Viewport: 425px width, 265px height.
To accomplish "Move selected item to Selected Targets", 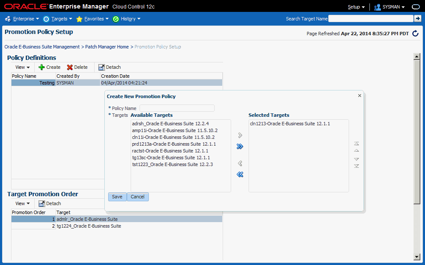I will point(240,135).
